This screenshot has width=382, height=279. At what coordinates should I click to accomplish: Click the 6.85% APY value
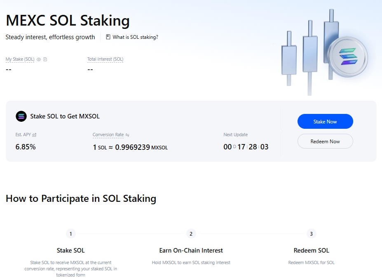tap(26, 147)
